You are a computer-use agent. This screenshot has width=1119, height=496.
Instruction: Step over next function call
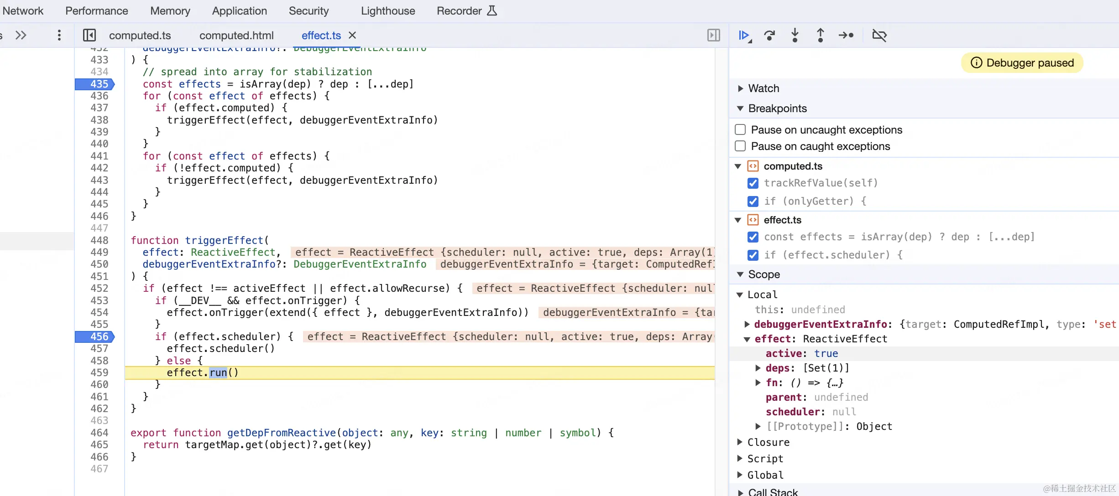click(769, 36)
